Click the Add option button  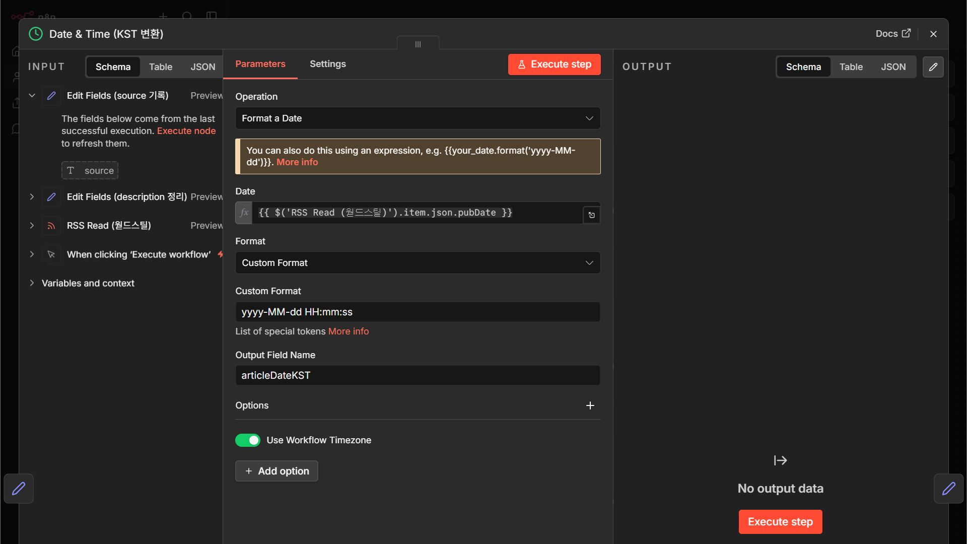[x=277, y=471]
